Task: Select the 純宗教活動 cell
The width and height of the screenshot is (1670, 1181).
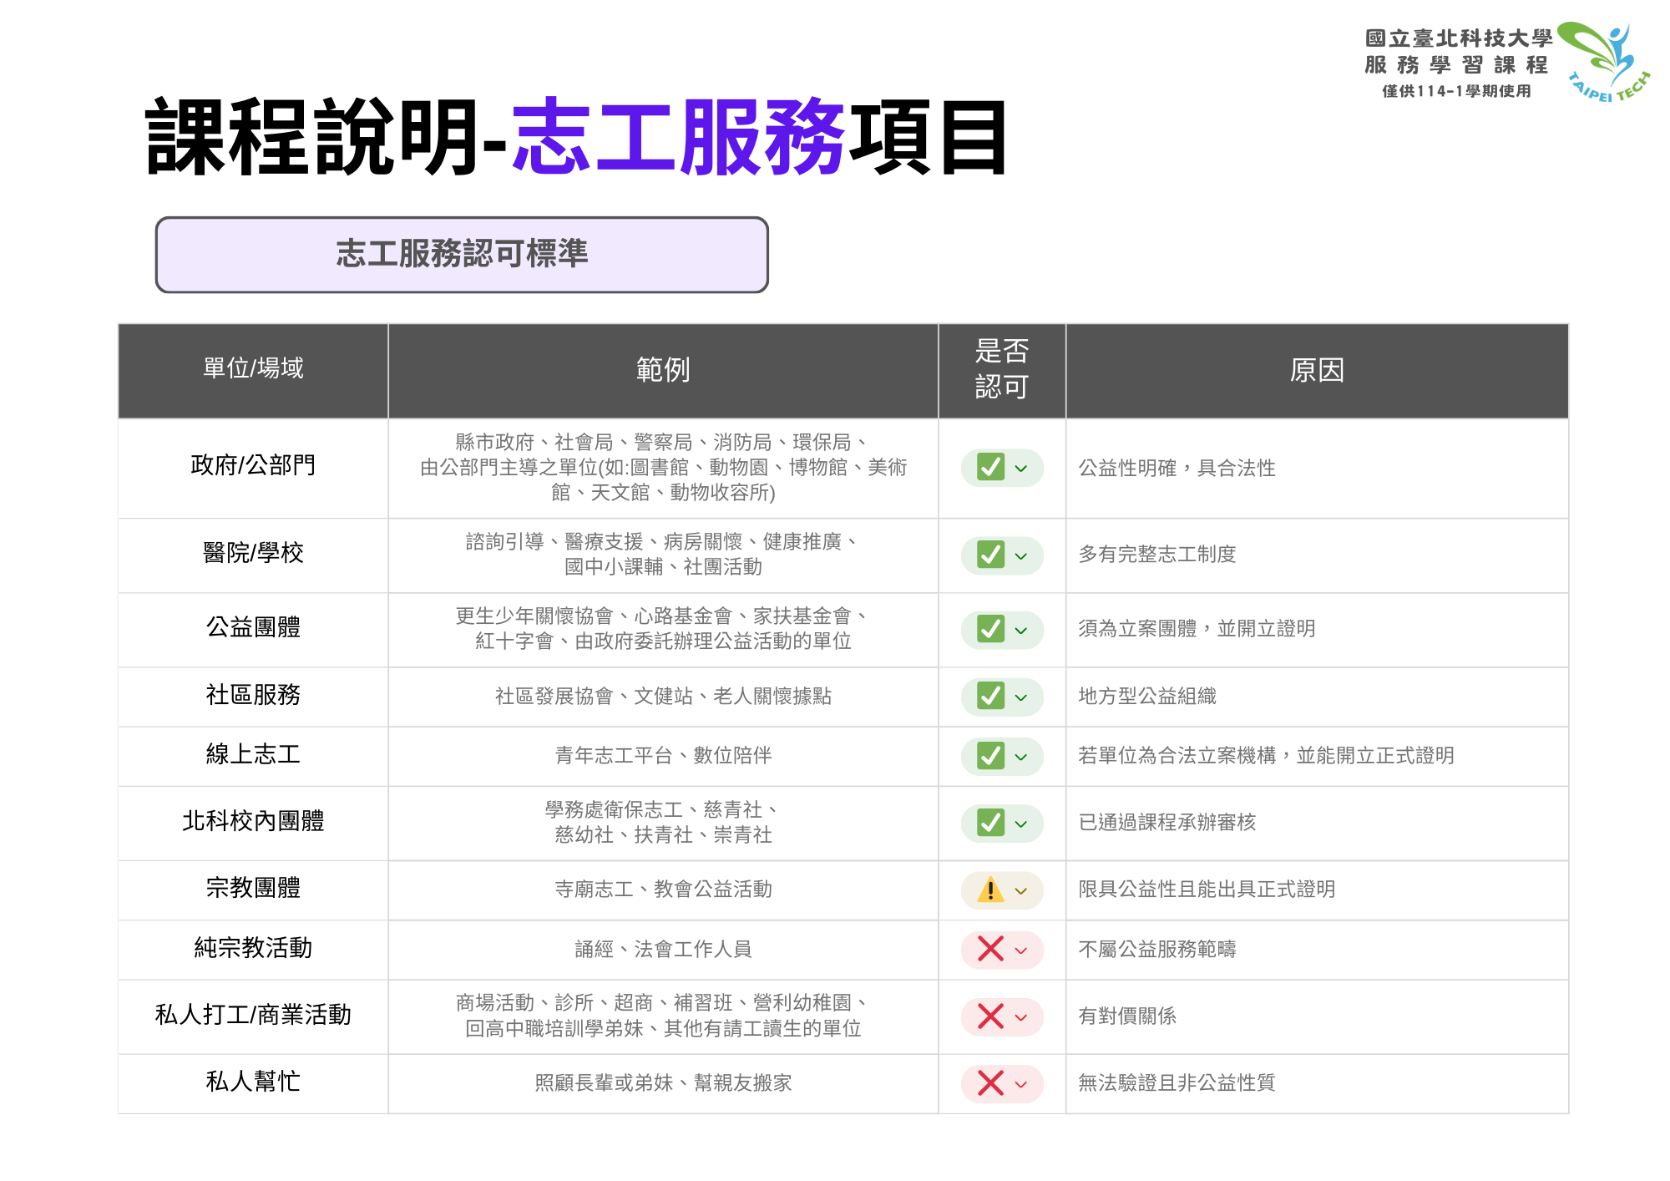Action: [253, 950]
